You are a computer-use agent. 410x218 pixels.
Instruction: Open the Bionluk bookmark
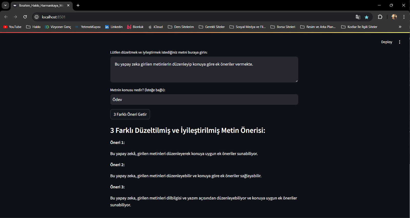pos(135,27)
